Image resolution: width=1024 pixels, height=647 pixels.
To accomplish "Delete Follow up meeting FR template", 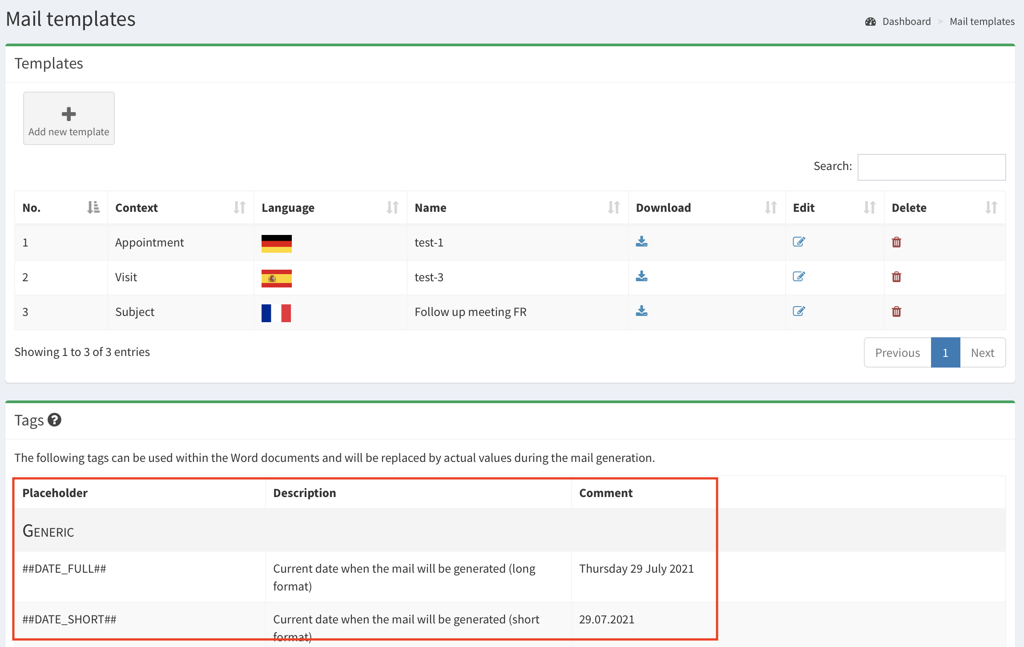I will (896, 311).
